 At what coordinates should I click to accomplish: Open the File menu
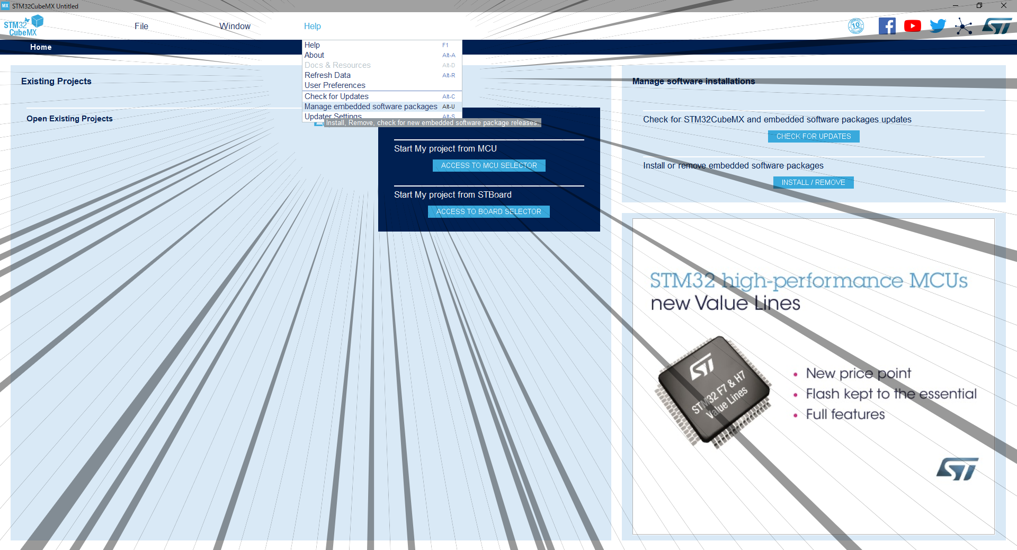141,26
